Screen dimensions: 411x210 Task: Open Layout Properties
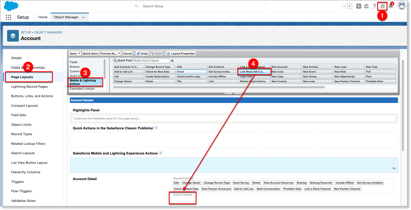(x=181, y=54)
